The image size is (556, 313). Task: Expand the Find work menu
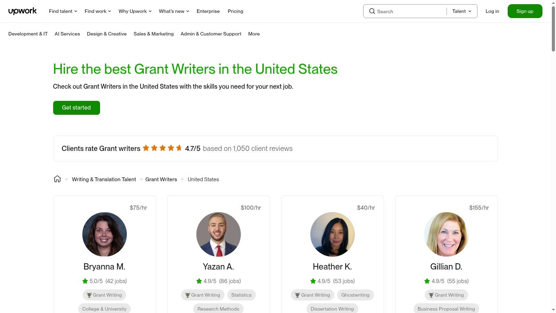click(x=98, y=11)
